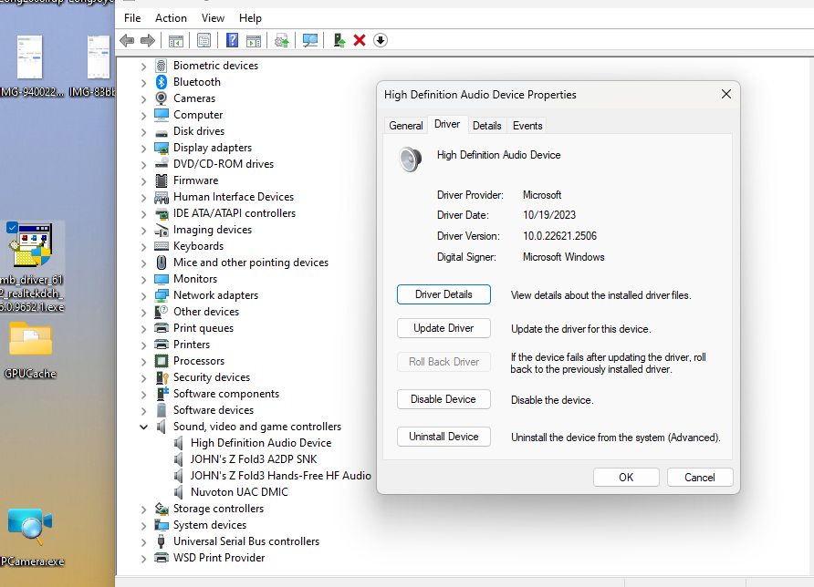Switch to the Events tab
This screenshot has width=814, height=587.
[527, 126]
